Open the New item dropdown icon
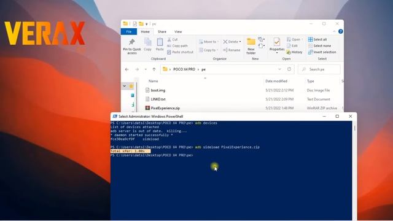This screenshot has width=393, height=221. [261, 39]
